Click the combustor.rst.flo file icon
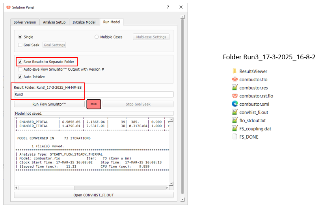Image resolution: width=322 pixels, height=207 pixels. (235, 96)
